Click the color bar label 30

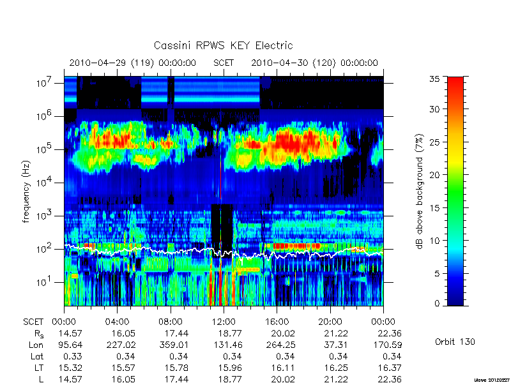pos(434,109)
